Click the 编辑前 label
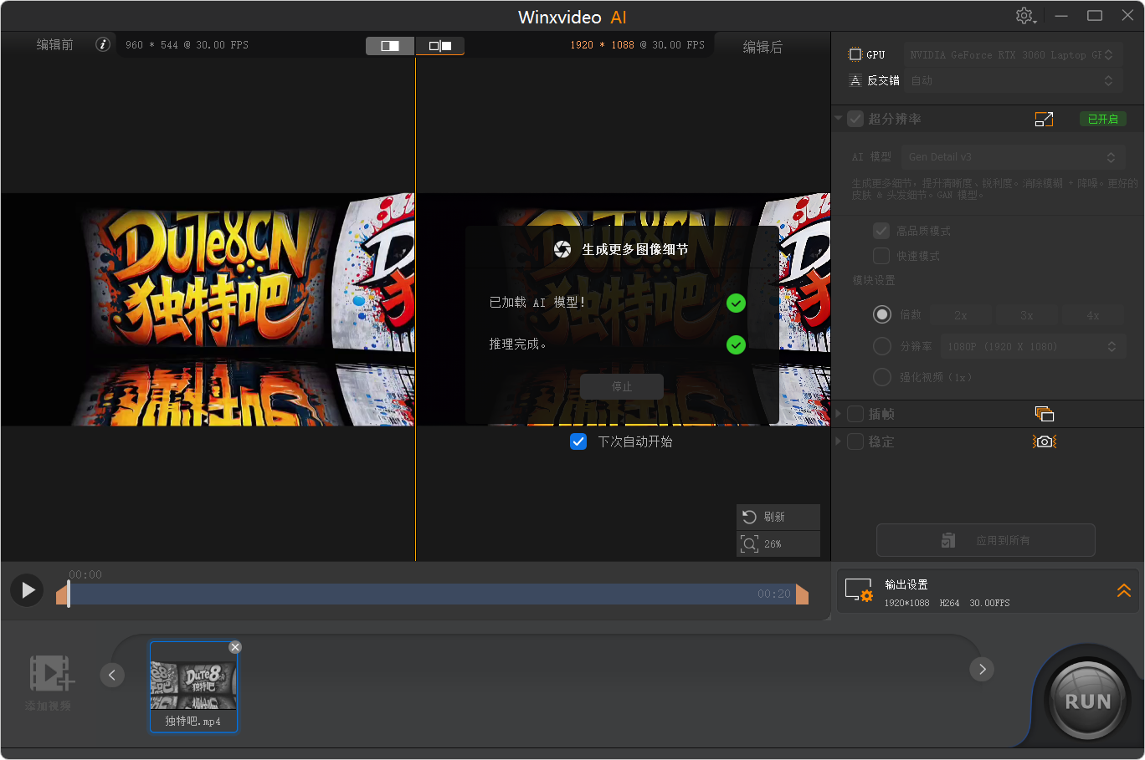The height and width of the screenshot is (760, 1145). 54,44
